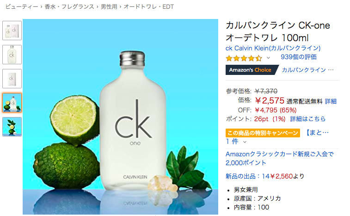Open the 939個の評価 reviews link
This screenshot has width=350, height=216.
coord(298,57)
